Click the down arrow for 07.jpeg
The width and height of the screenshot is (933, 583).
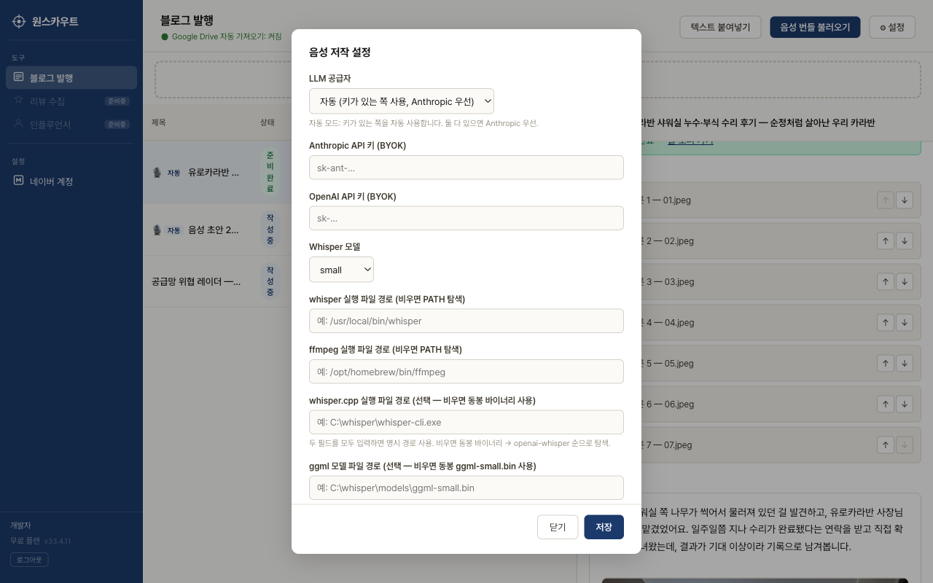[905, 445]
